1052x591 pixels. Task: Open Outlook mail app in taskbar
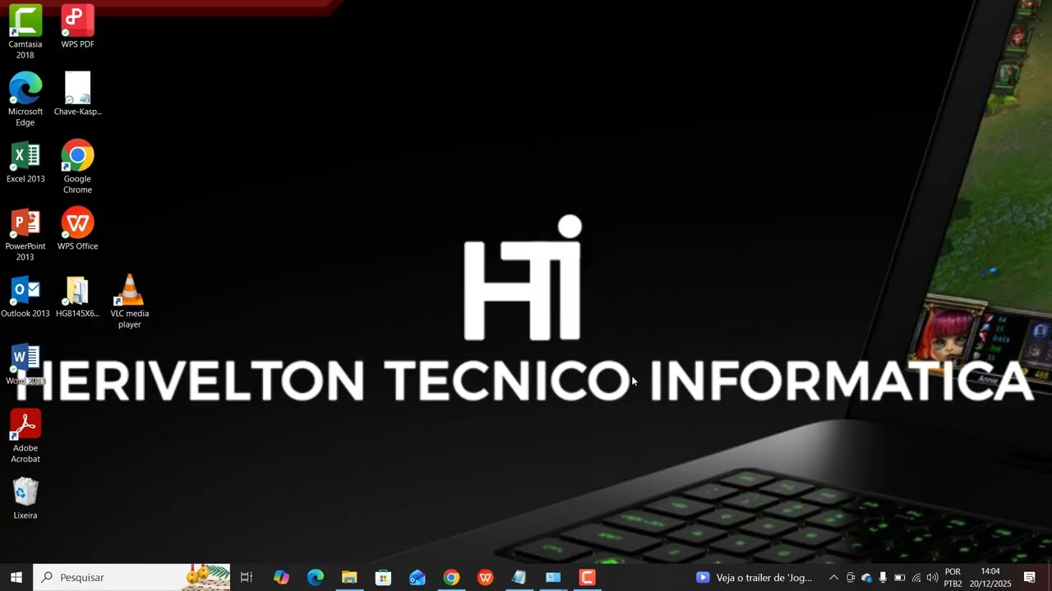(418, 577)
